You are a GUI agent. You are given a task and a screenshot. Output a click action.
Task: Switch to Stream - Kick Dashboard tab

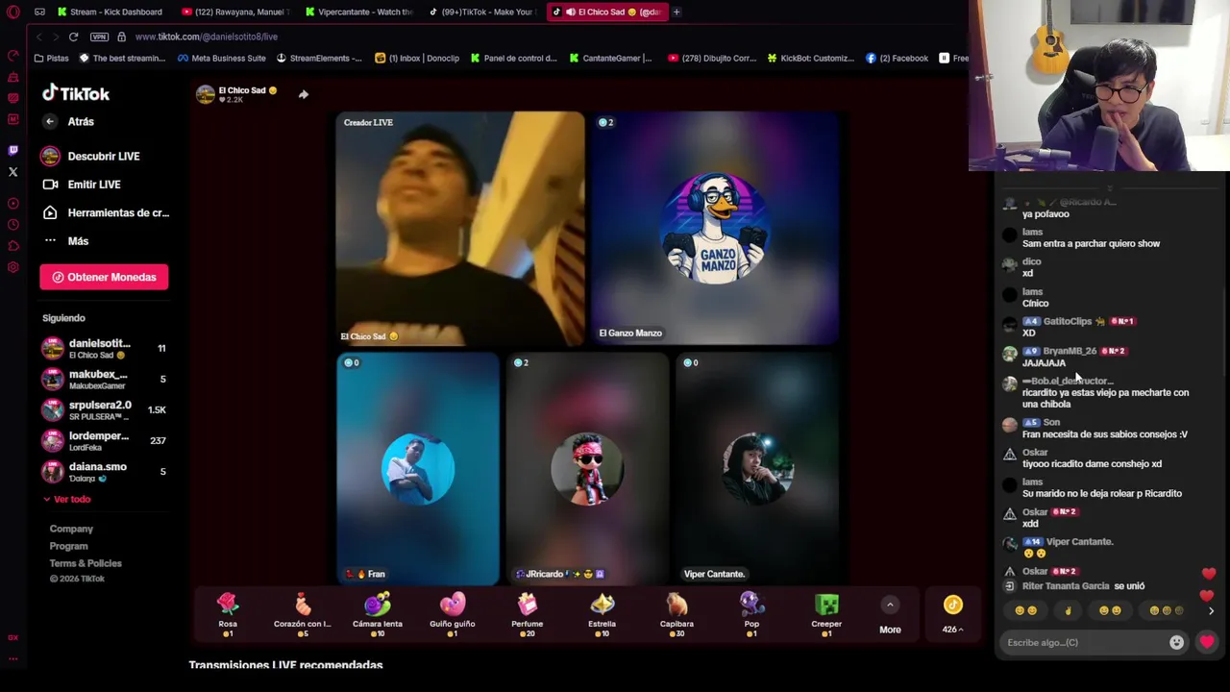111,12
